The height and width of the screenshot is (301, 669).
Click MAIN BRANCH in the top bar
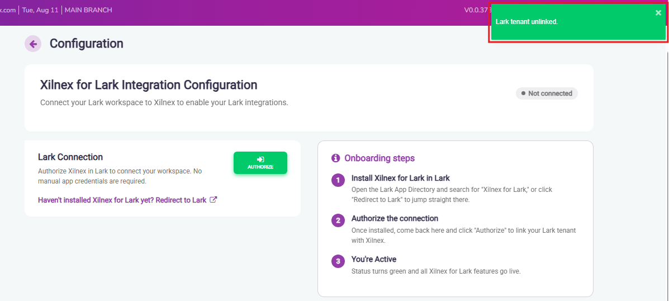point(88,10)
